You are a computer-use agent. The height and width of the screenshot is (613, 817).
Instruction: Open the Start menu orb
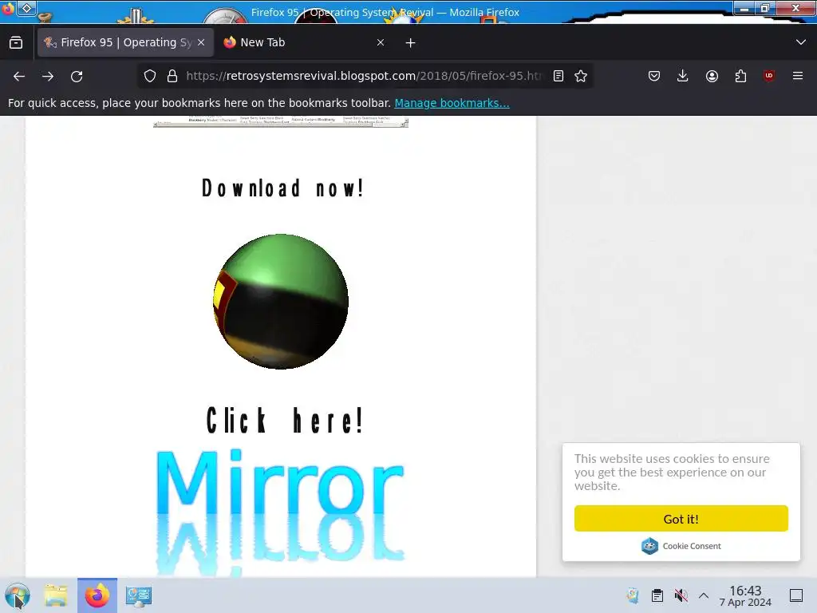coord(18,595)
